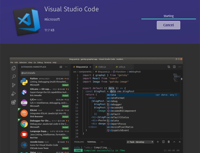Install the Red Hat Language Support extension
This screenshot has height=153, width=200.
click(65, 138)
